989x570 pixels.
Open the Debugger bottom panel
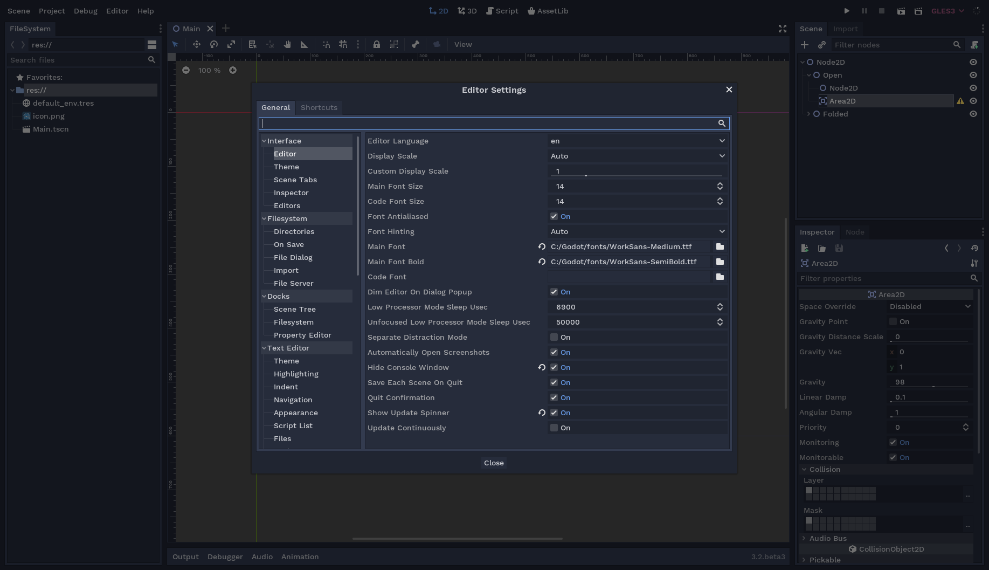click(225, 557)
